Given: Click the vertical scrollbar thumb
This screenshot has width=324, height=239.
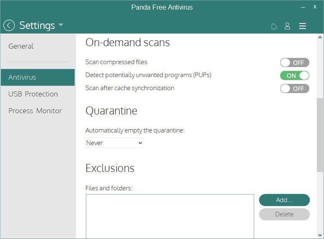Looking at the screenshot, I should click(x=320, y=135).
